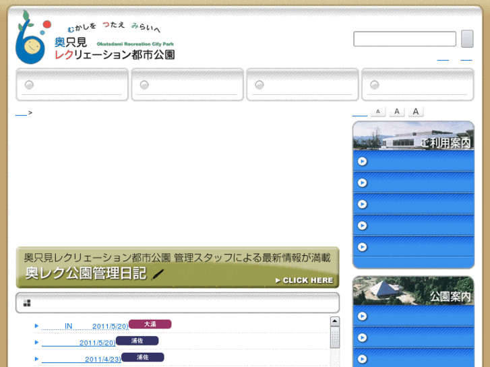Click the first small link below the search box

coord(443,58)
